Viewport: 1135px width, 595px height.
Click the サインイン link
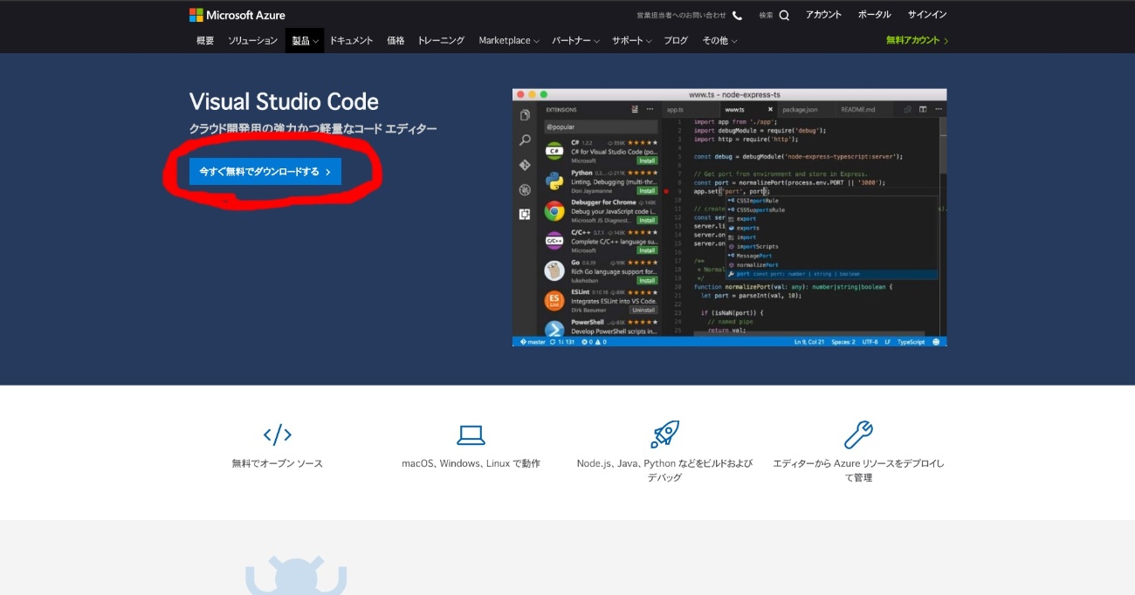coord(927,15)
